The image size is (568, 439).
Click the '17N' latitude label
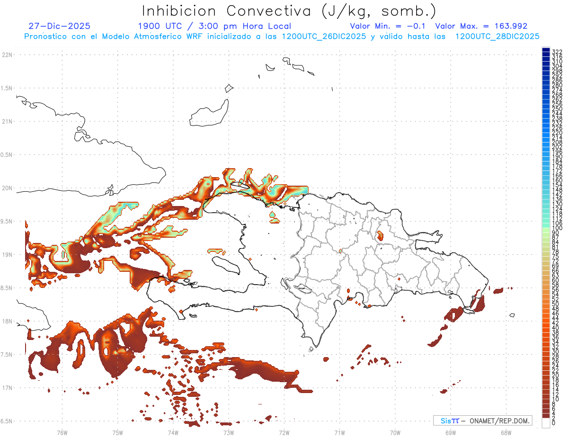(7, 387)
